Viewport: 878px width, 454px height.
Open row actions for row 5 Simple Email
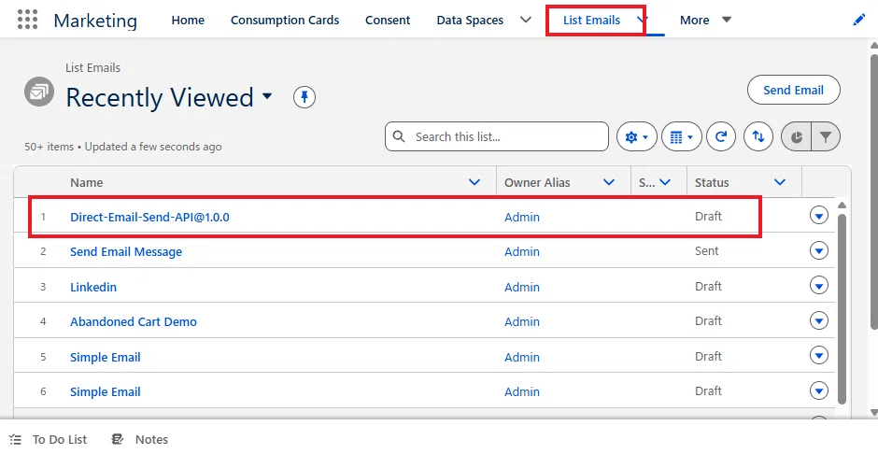(x=818, y=356)
